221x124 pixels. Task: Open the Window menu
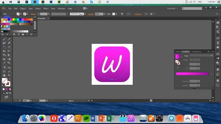(61, 9)
